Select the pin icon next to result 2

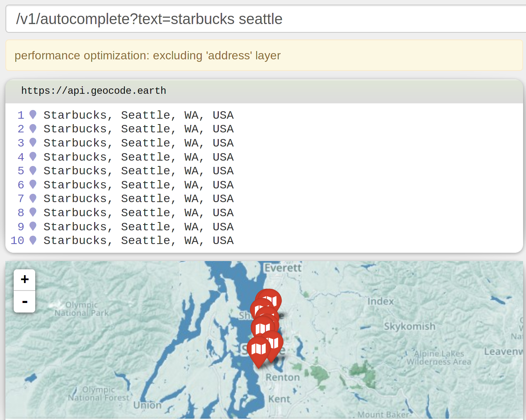tap(32, 129)
